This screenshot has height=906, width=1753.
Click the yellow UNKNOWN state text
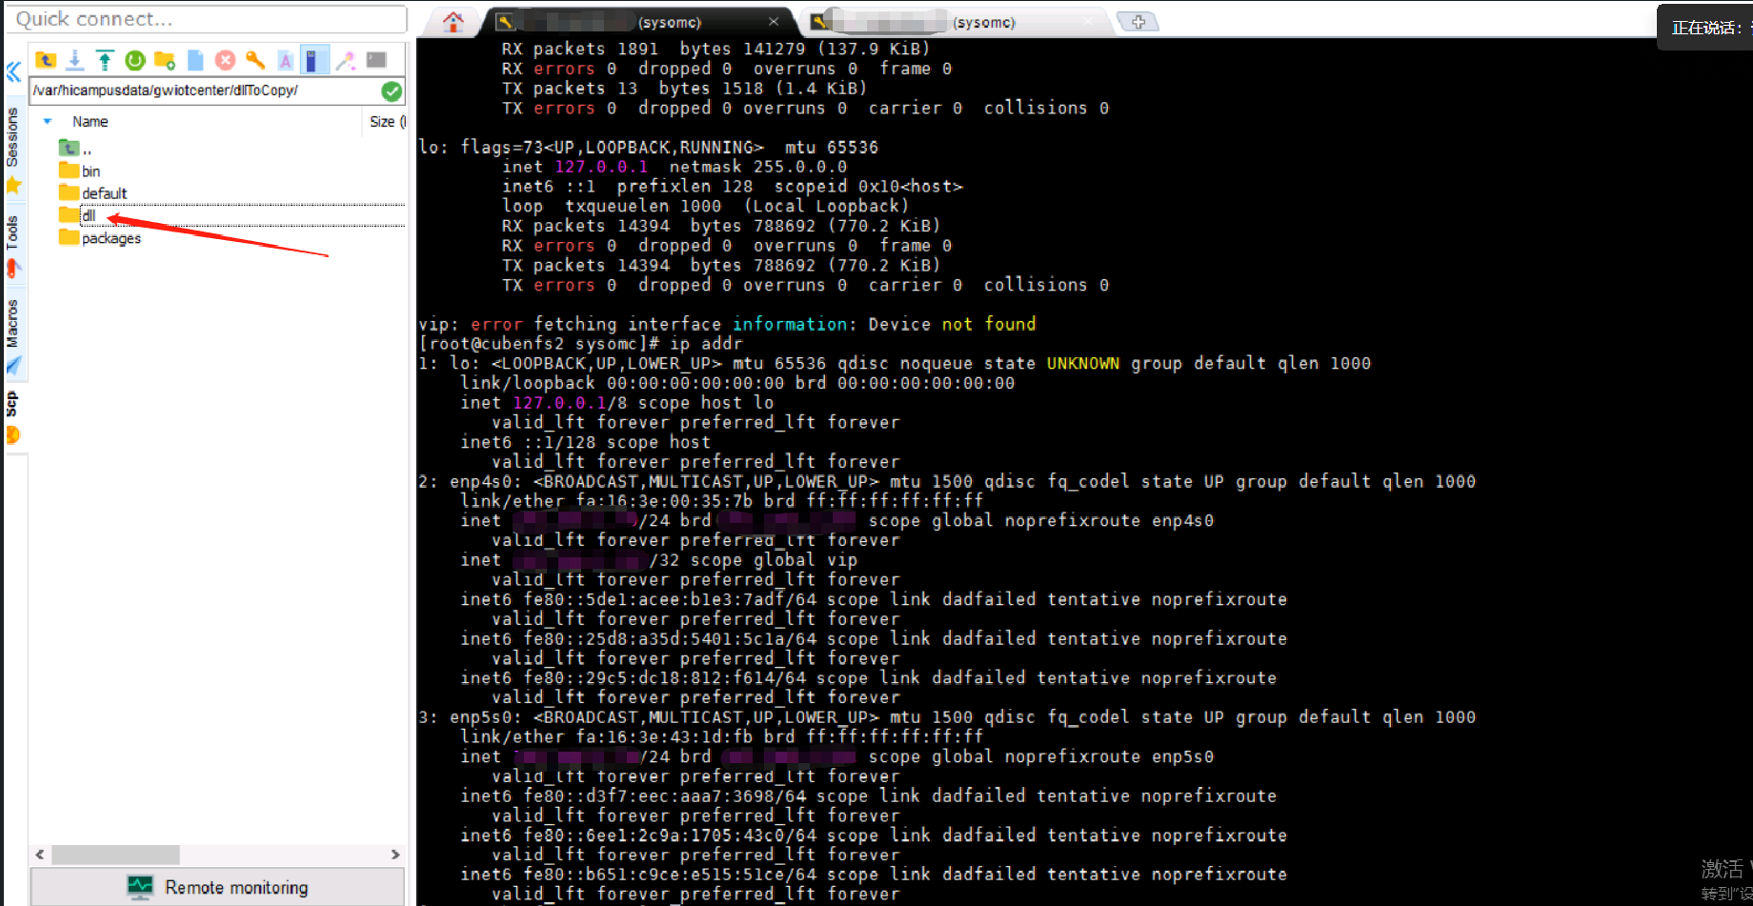1083,363
